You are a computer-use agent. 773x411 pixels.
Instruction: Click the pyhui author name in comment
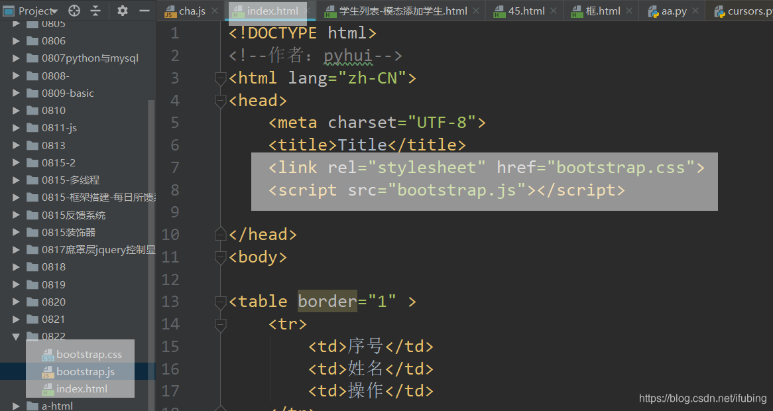coord(348,56)
